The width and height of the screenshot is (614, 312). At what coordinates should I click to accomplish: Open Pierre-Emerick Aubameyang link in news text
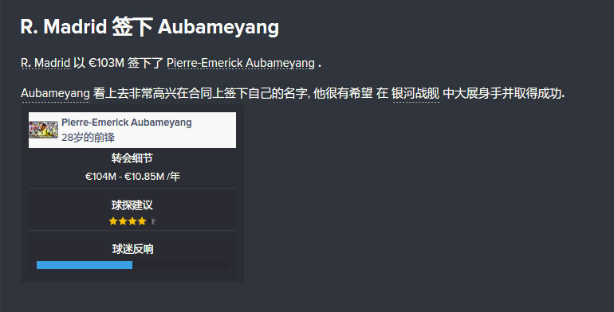pos(241,63)
